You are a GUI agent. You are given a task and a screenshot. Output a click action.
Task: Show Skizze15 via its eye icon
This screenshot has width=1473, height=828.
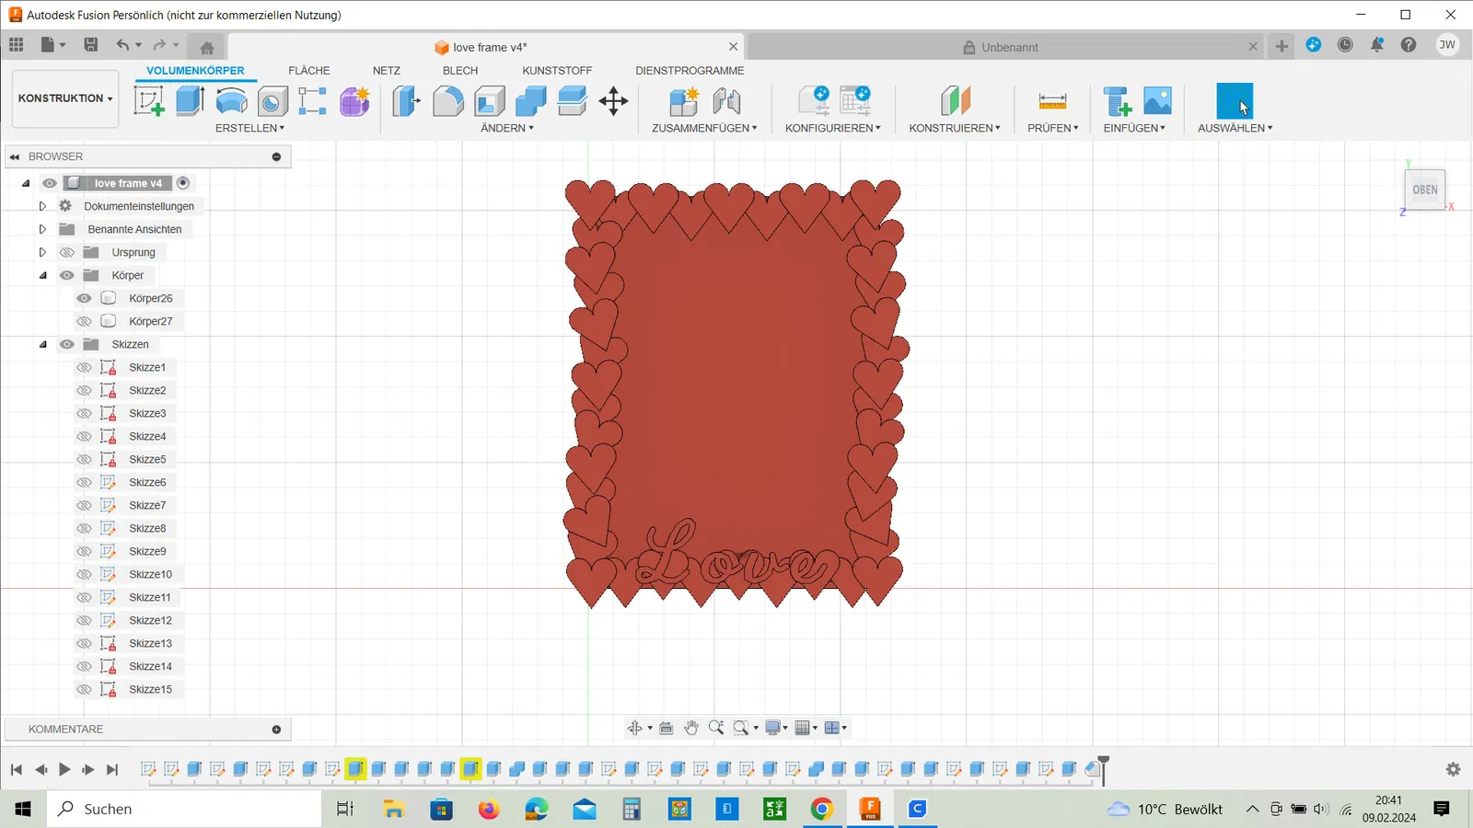click(x=84, y=689)
